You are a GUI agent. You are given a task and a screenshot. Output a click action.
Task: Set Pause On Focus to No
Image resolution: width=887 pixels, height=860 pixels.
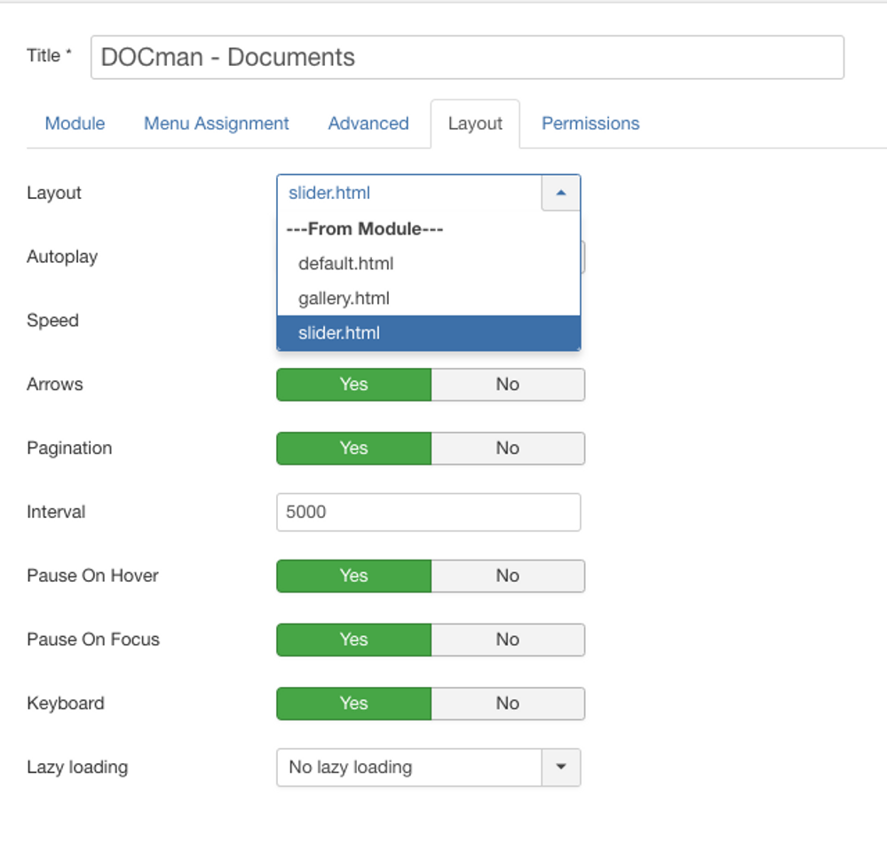click(x=507, y=640)
